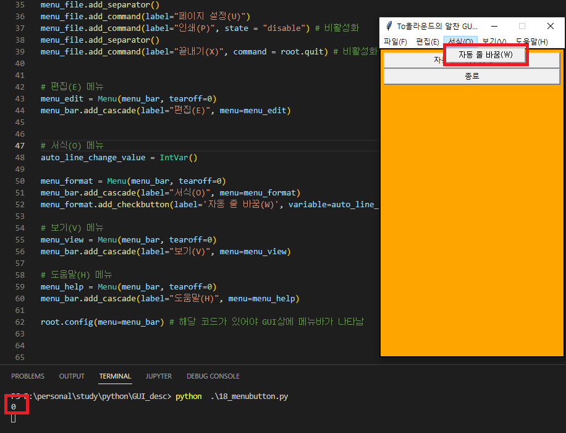This screenshot has width=566, height=433.
Task: Click the "disable" string on line 37
Action: coord(284,28)
